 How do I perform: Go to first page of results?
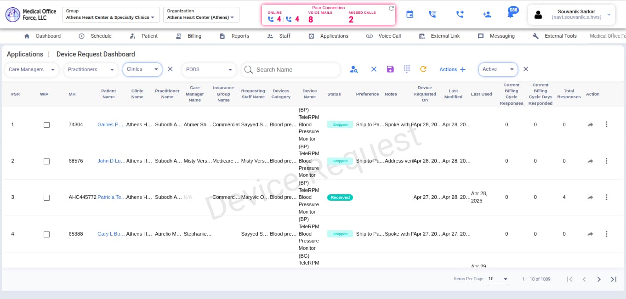point(569,279)
